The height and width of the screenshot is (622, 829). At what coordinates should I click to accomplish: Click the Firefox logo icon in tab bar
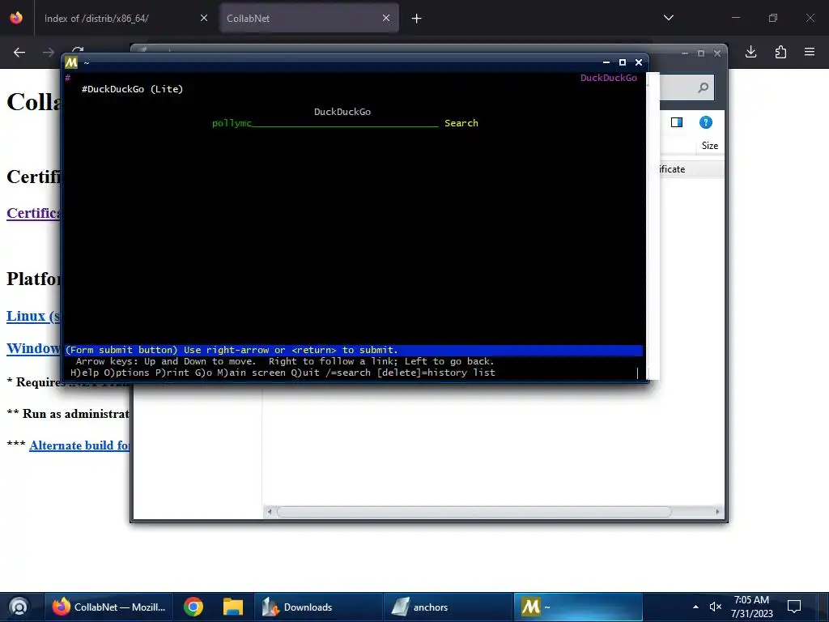[x=16, y=18]
